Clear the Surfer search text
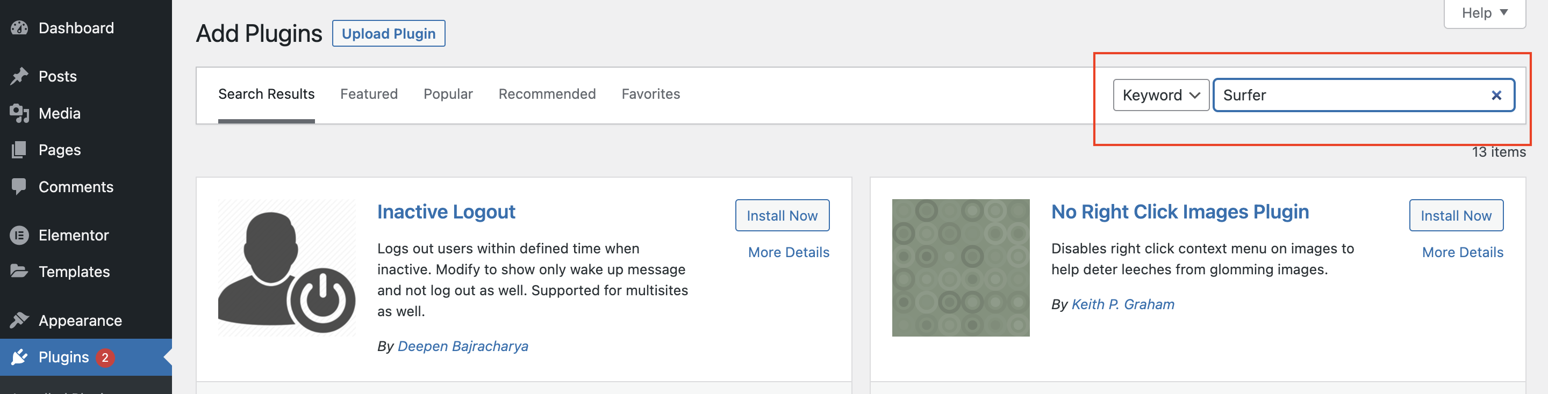 (x=1496, y=96)
